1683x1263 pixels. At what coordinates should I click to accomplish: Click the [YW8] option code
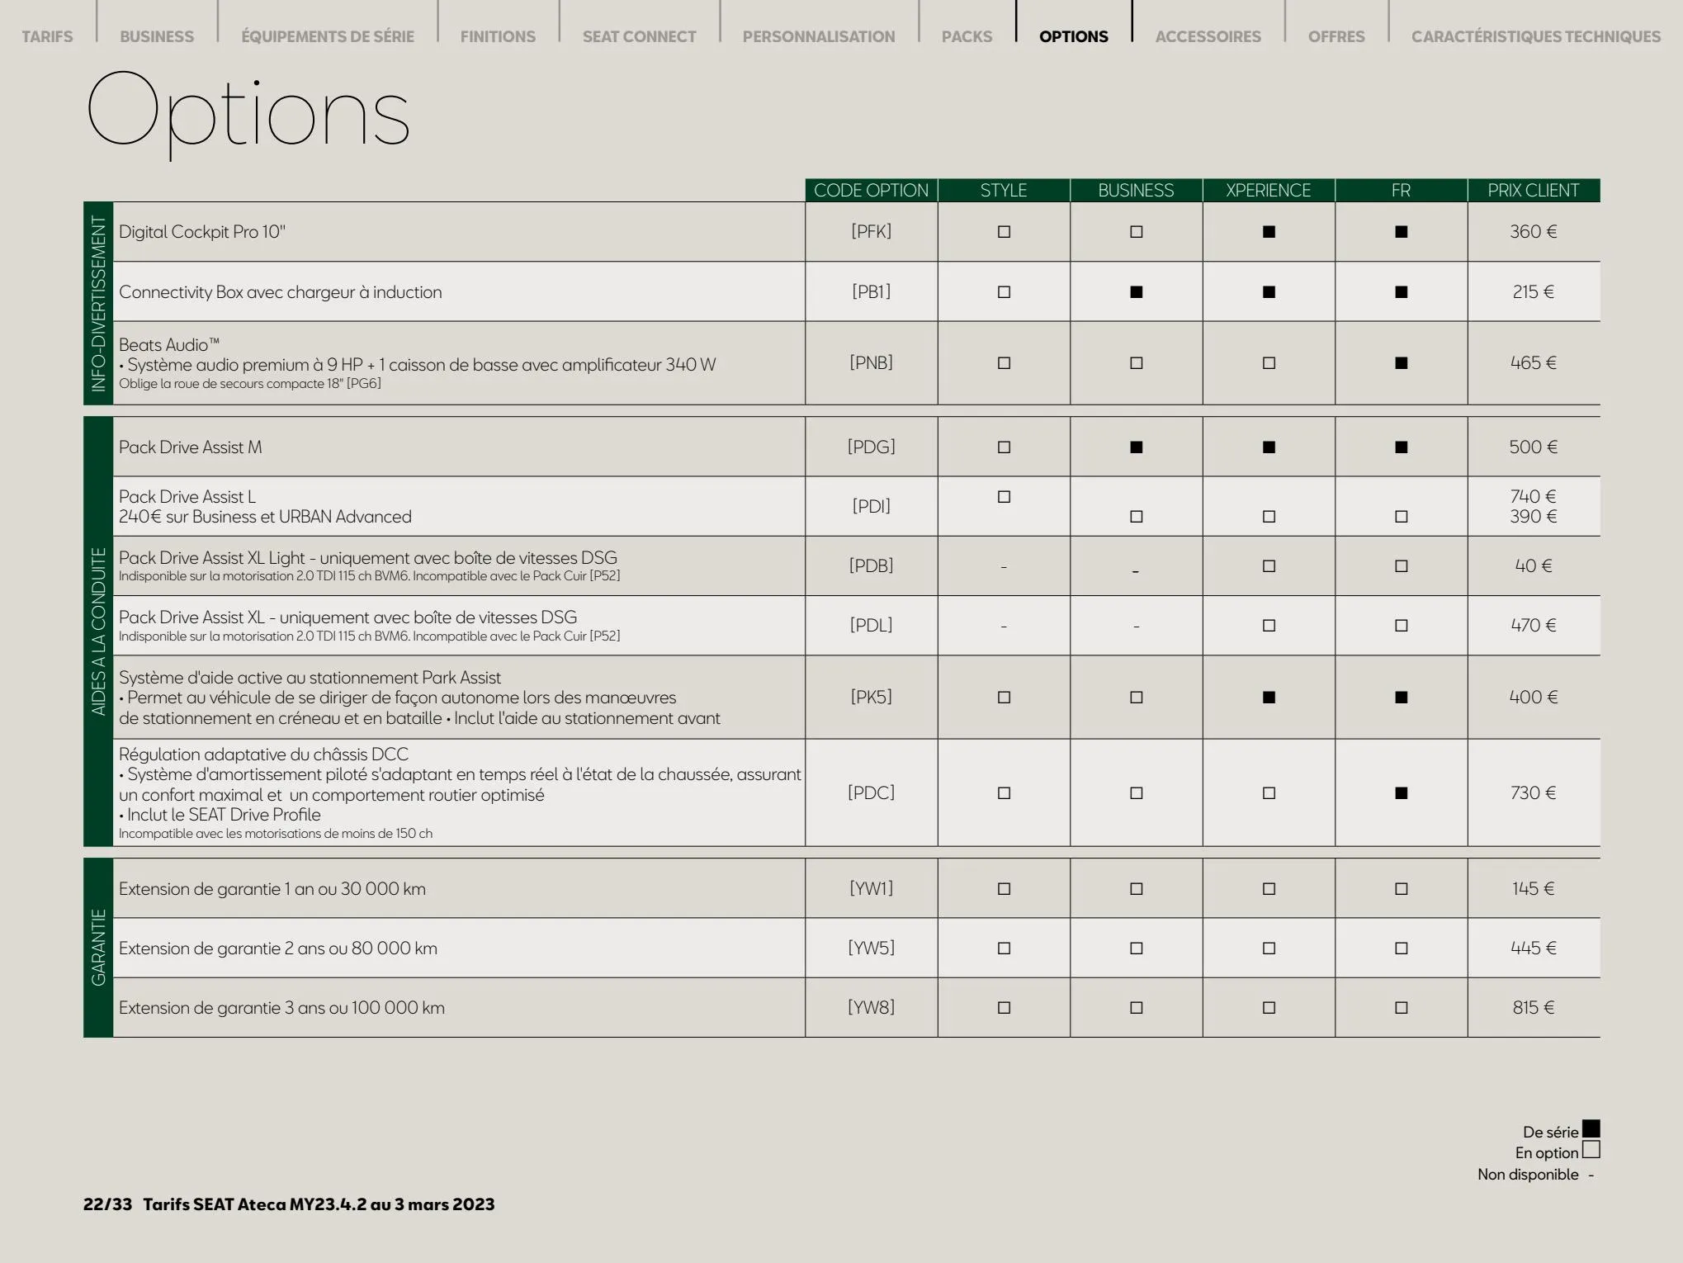872,1008
